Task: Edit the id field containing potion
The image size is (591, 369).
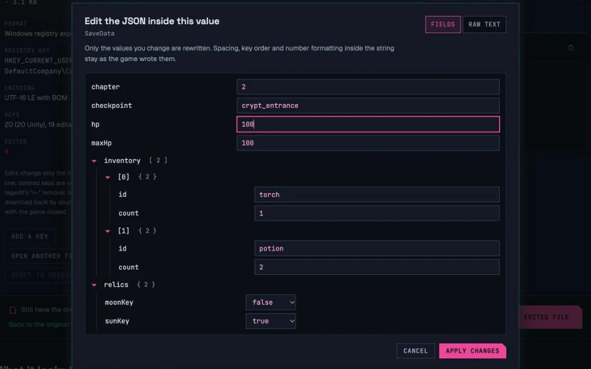Action: 377,248
